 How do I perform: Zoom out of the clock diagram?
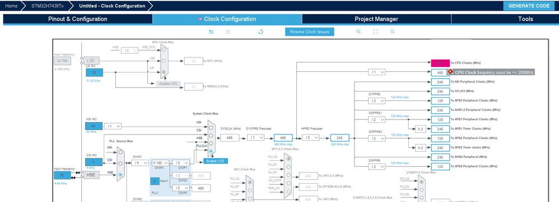393,32
